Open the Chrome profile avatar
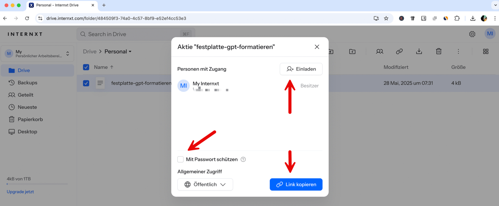Screen dimensions: 499x206 point(484,18)
